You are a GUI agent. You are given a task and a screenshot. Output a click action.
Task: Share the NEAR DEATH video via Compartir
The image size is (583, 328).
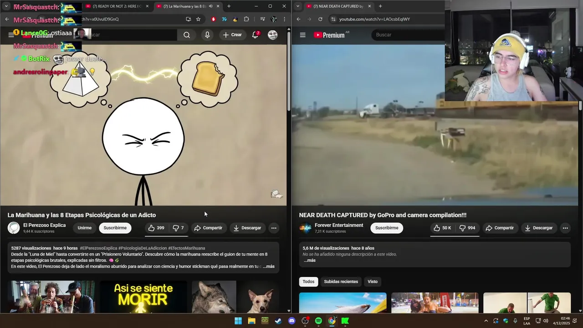pos(500,228)
